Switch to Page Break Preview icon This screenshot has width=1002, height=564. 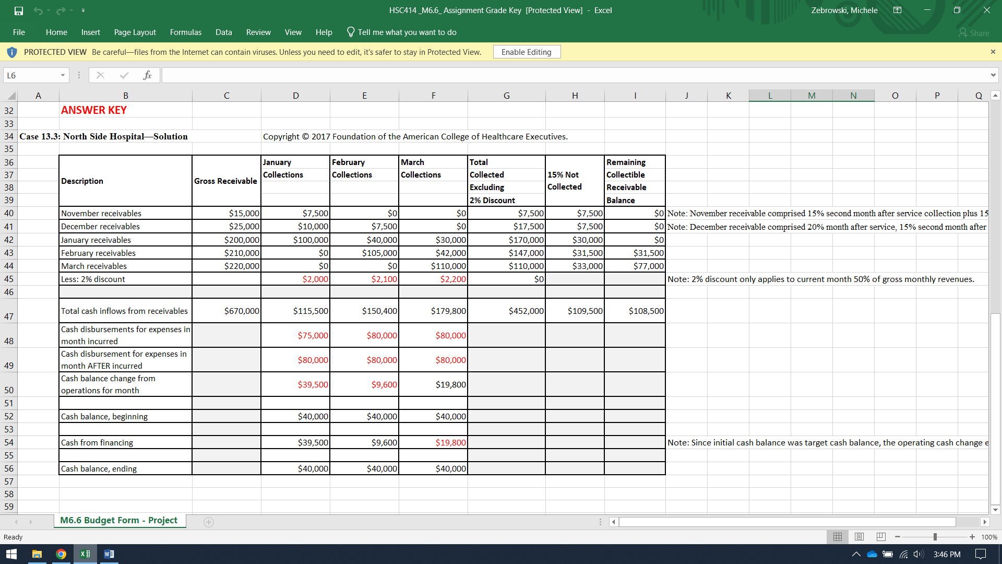[x=881, y=537]
